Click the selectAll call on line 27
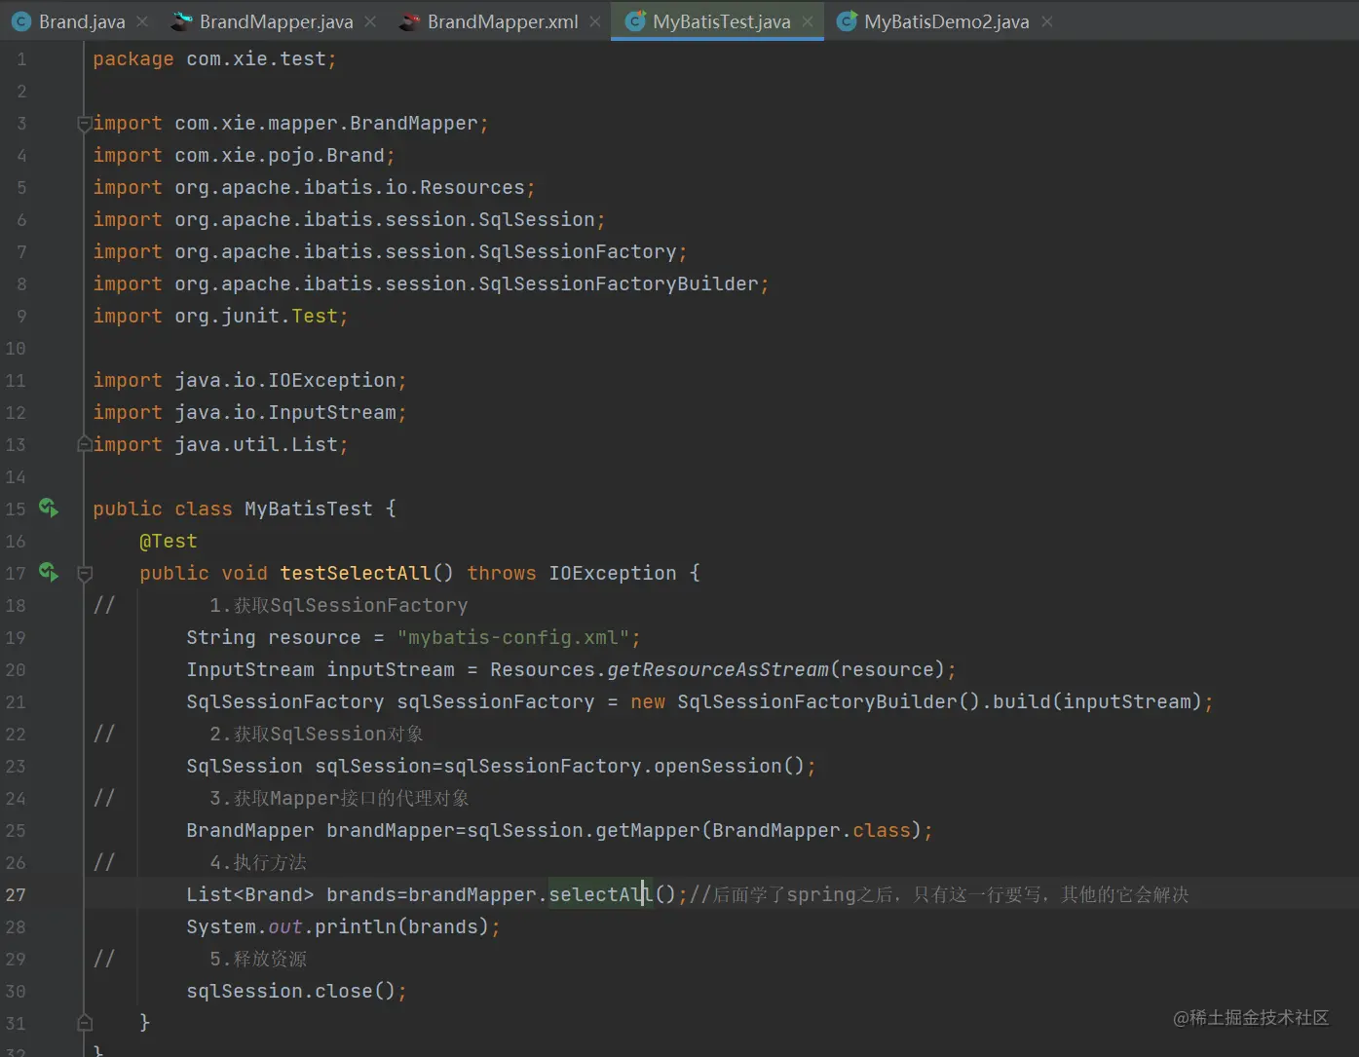The height and width of the screenshot is (1057, 1359). [x=601, y=894]
